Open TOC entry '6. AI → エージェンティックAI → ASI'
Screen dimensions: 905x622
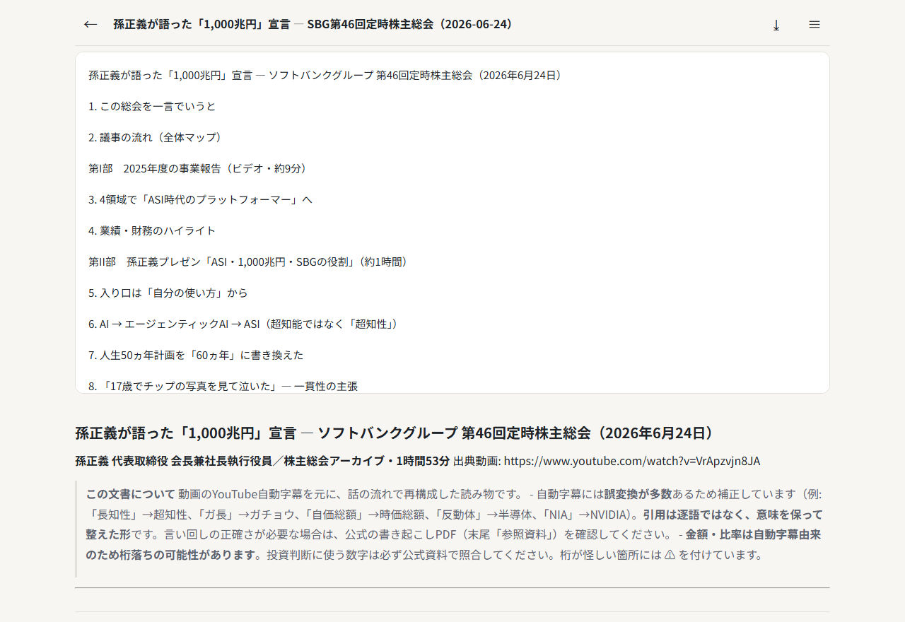(243, 324)
